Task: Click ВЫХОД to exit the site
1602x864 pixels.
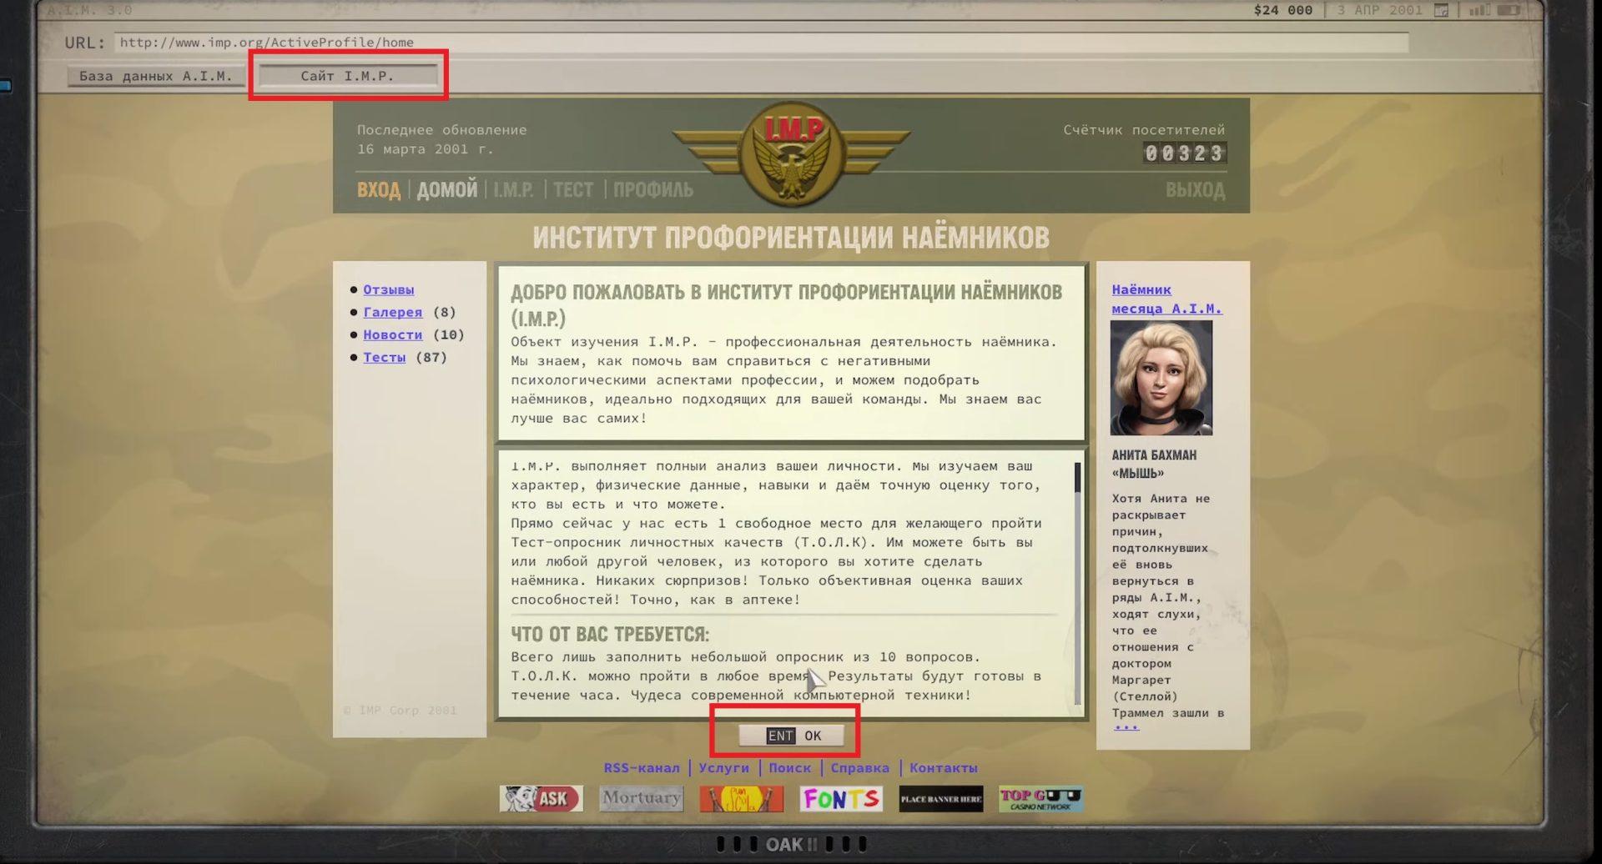Action: pos(1195,190)
